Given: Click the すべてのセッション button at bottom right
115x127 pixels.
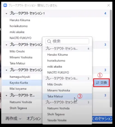Looking at the screenshot, I should click(102, 119).
